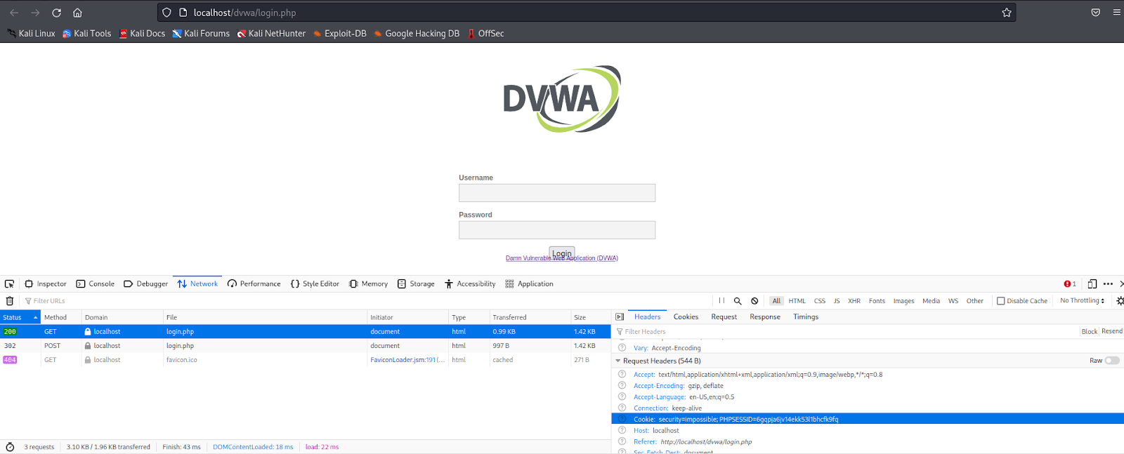Filter requests by JS type
This screenshot has height=454, width=1124.
point(837,301)
